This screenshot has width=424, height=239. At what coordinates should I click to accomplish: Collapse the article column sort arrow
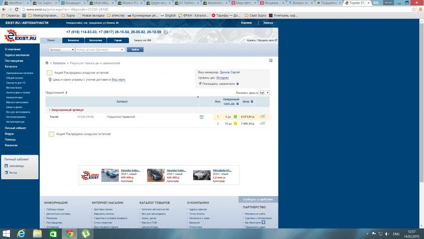pos(198,97)
